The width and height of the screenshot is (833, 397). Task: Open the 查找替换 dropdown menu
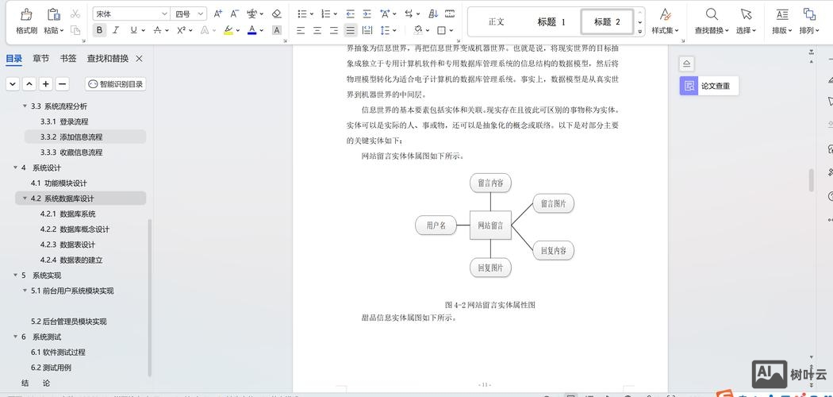coord(712,30)
